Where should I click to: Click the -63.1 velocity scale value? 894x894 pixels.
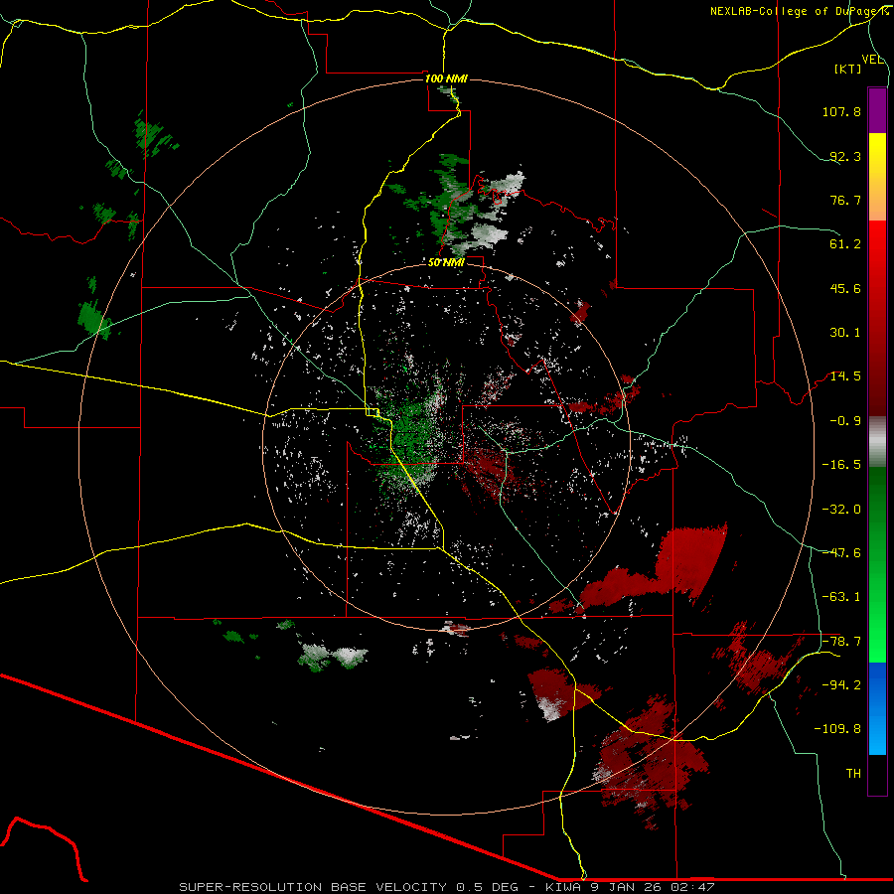[841, 597]
